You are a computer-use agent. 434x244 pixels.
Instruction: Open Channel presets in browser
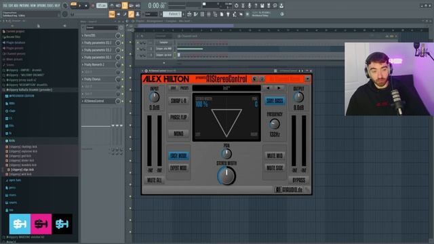tap(16, 54)
